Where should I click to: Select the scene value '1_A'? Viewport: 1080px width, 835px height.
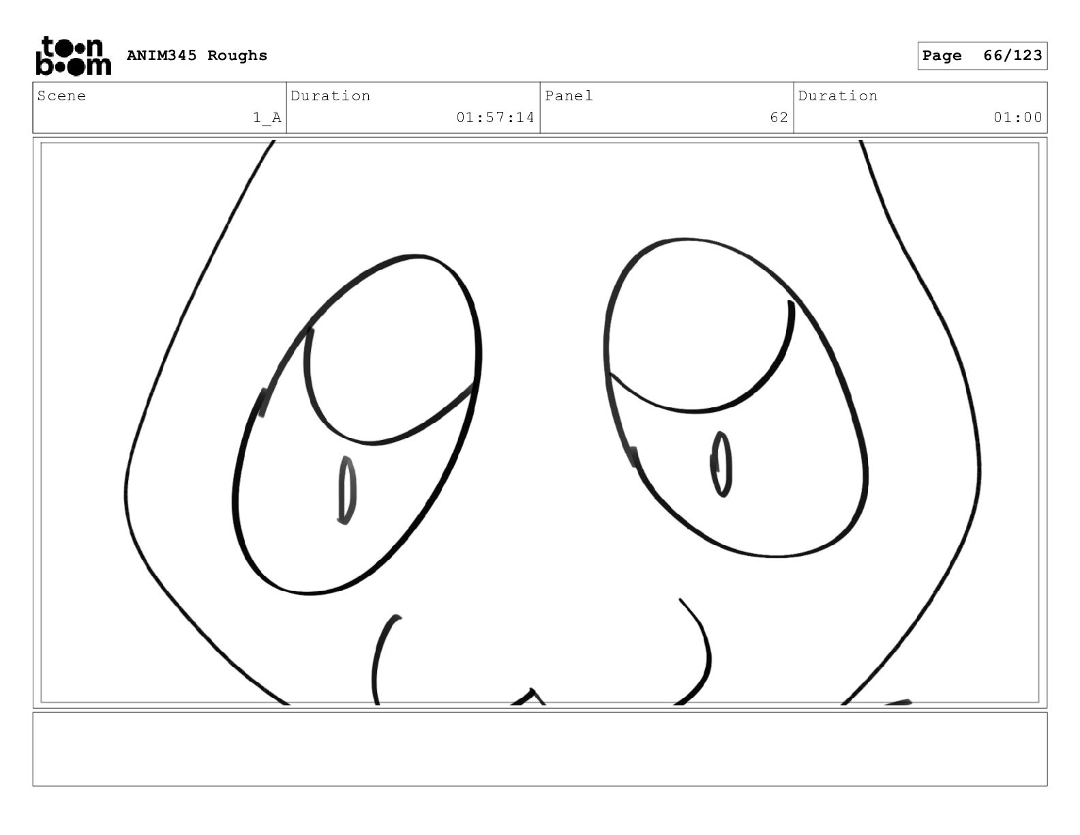click(267, 117)
